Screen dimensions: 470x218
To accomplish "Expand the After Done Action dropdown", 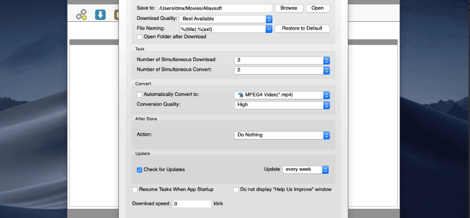I will 282,135.
